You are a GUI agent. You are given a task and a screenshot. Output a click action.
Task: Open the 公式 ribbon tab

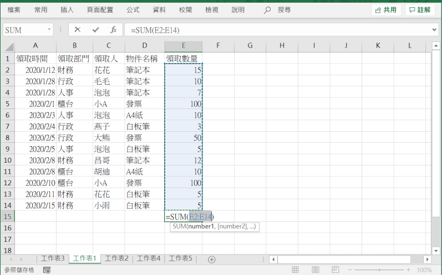coord(133,10)
